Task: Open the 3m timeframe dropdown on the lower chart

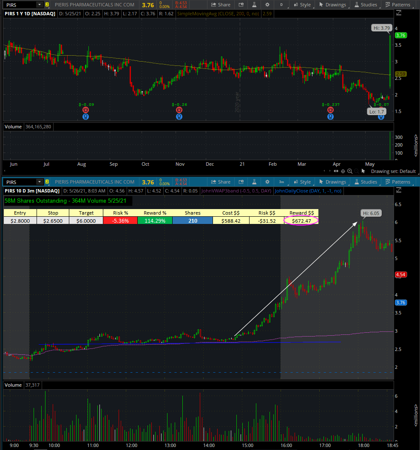Action: pos(281,181)
